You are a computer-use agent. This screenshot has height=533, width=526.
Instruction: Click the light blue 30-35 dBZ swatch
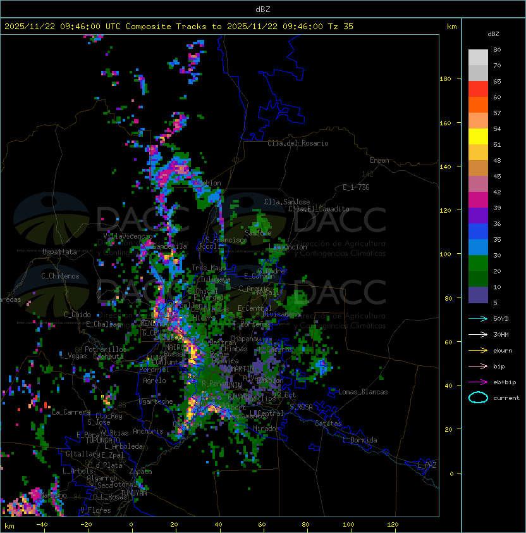[x=478, y=247]
